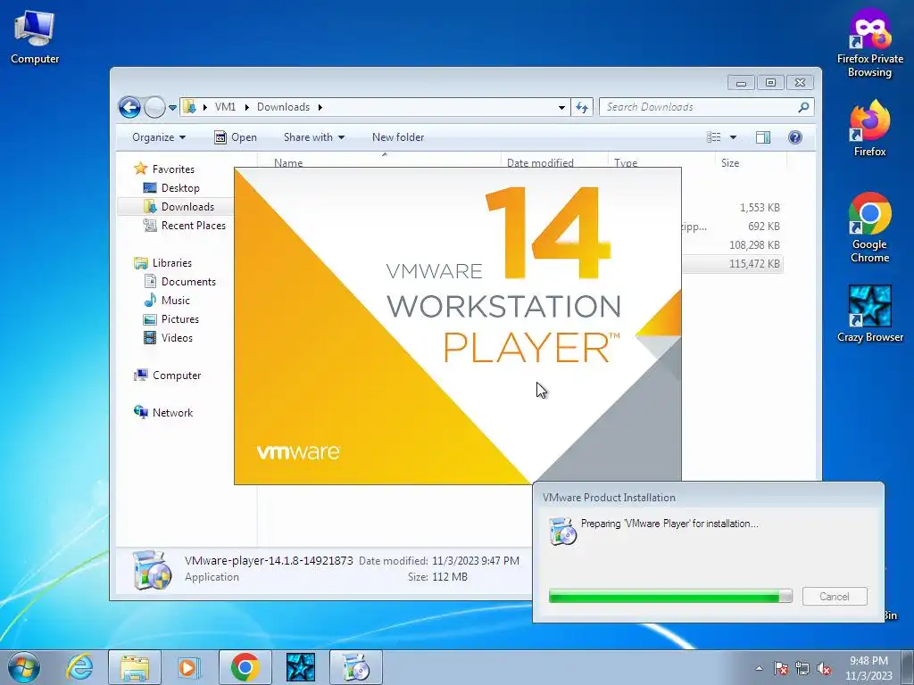Image resolution: width=914 pixels, height=685 pixels.
Task: Click the VMware installer icon in the dialog
Action: point(562,531)
